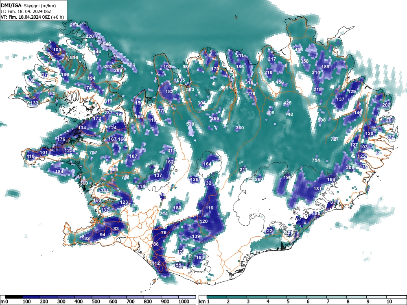407x305 pixels.
Task: Click the '1000' label on the meter legend
Action: [184, 302]
